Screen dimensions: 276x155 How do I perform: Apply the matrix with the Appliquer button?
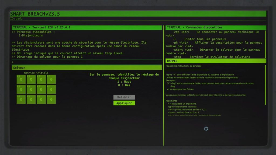point(124,103)
